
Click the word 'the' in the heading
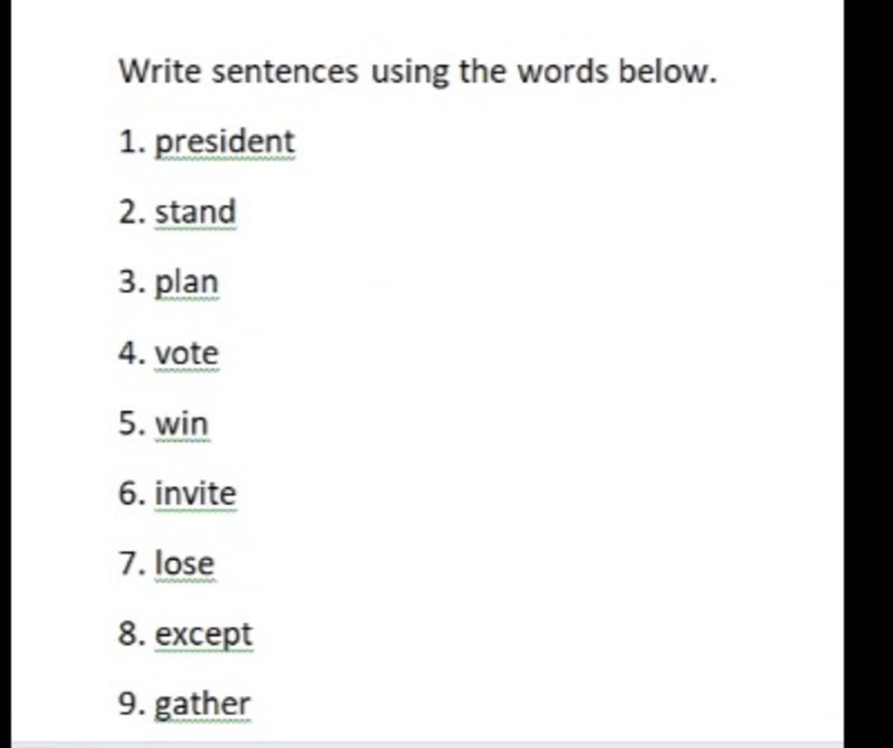tap(482, 71)
